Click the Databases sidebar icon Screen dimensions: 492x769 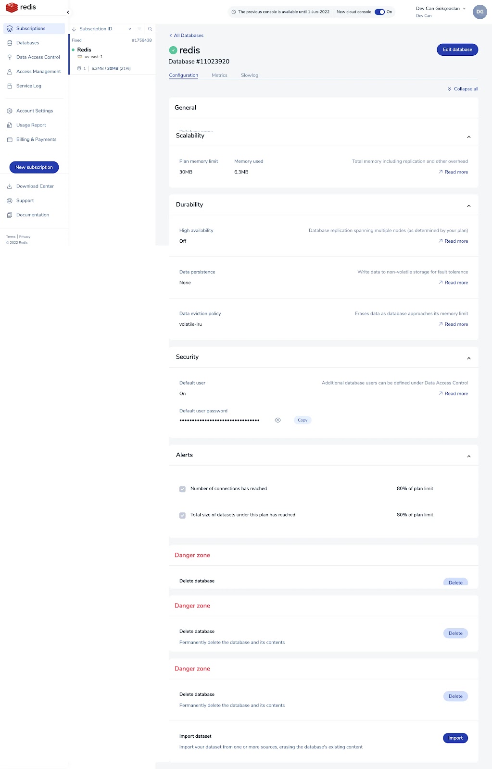(10, 43)
